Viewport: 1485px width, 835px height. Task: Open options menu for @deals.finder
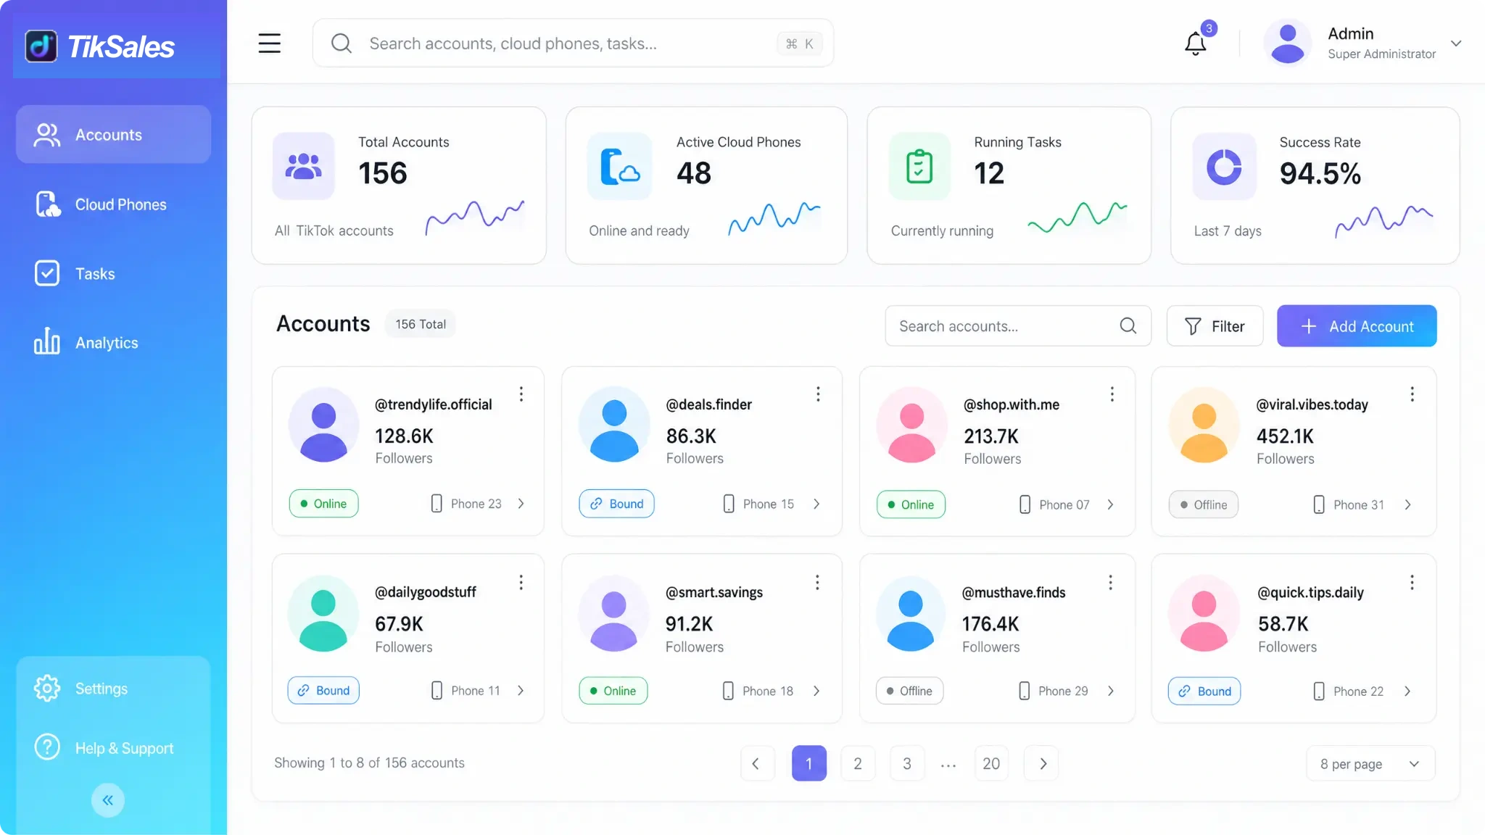click(x=818, y=394)
